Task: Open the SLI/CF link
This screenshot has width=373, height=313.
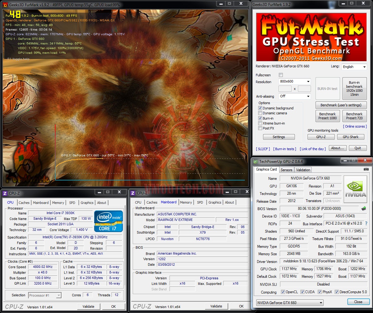Action: click(x=263, y=149)
